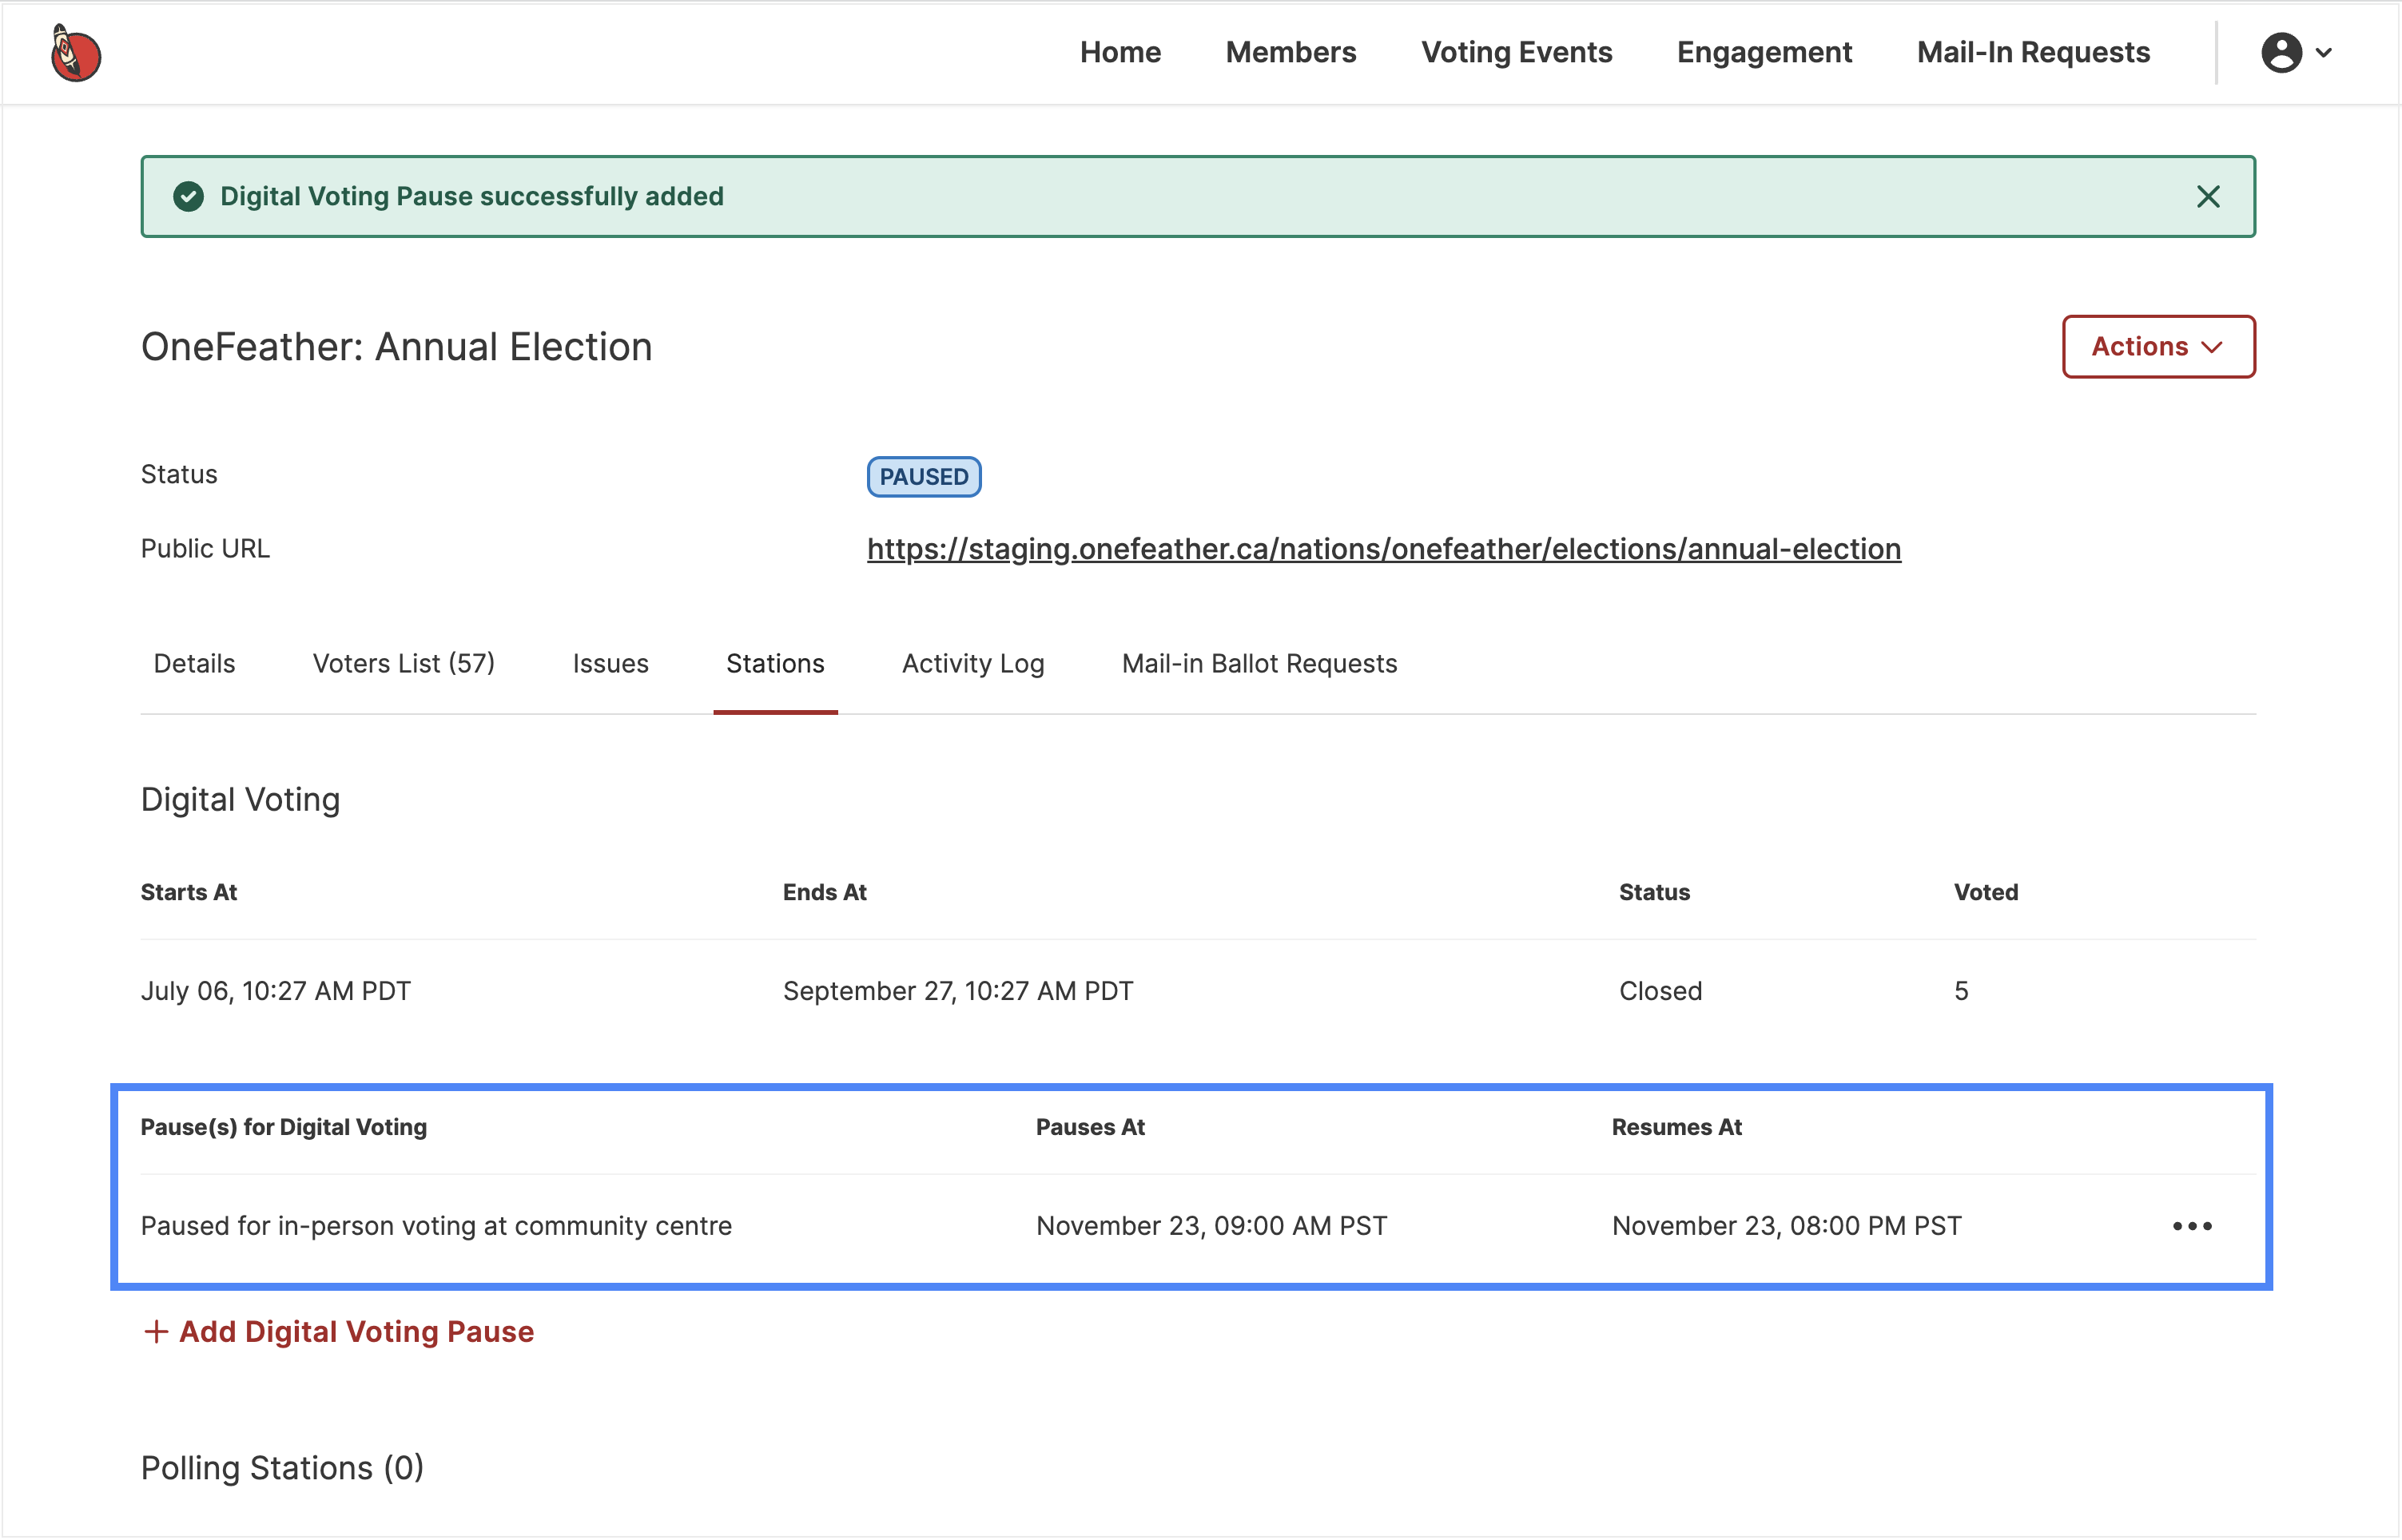Select the Stations tab
Viewport: 2402px width, 1540px height.
pyautogui.click(x=775, y=664)
